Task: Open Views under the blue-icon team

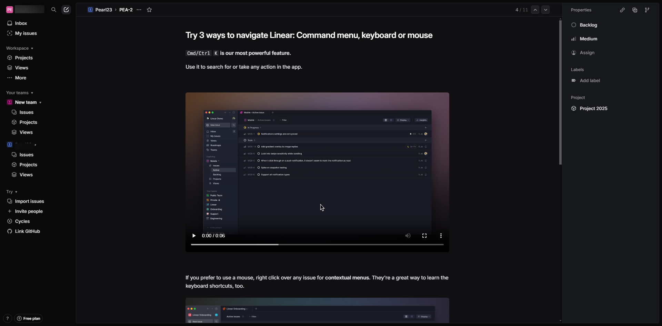Action: [26, 175]
